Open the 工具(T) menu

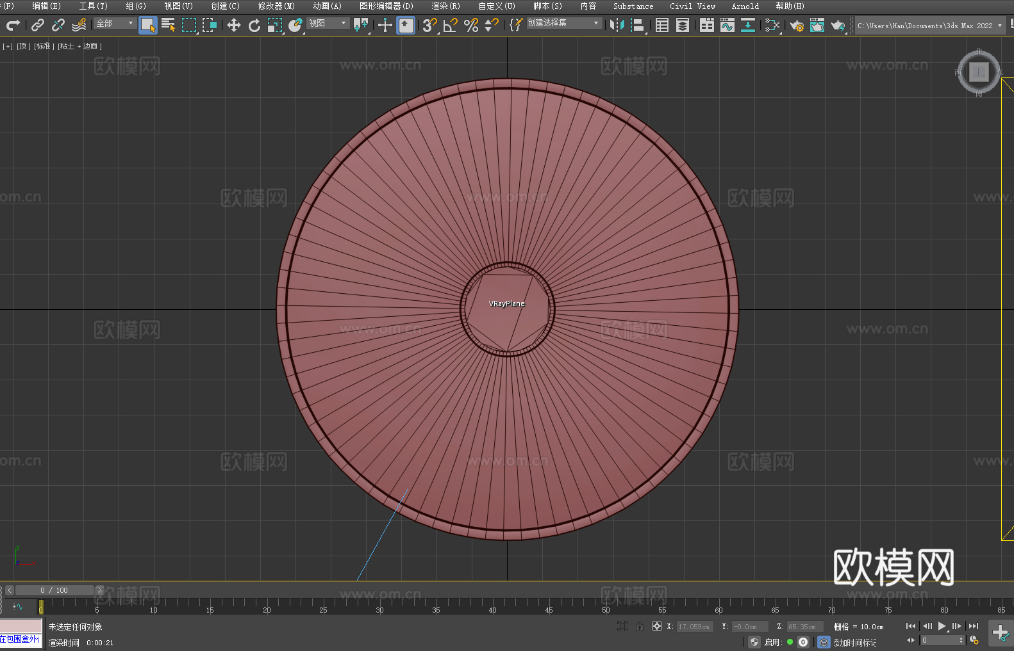click(94, 6)
